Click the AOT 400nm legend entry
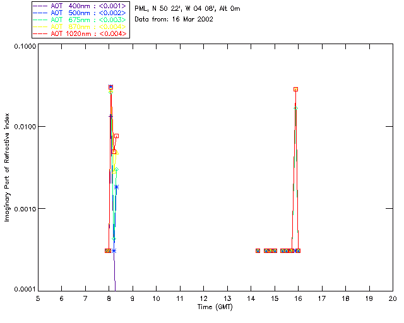Image resolution: width=404 pixels, height=323 pixels. (80, 6)
